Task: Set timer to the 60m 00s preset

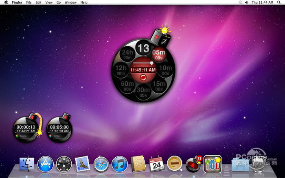Action: coord(127,85)
